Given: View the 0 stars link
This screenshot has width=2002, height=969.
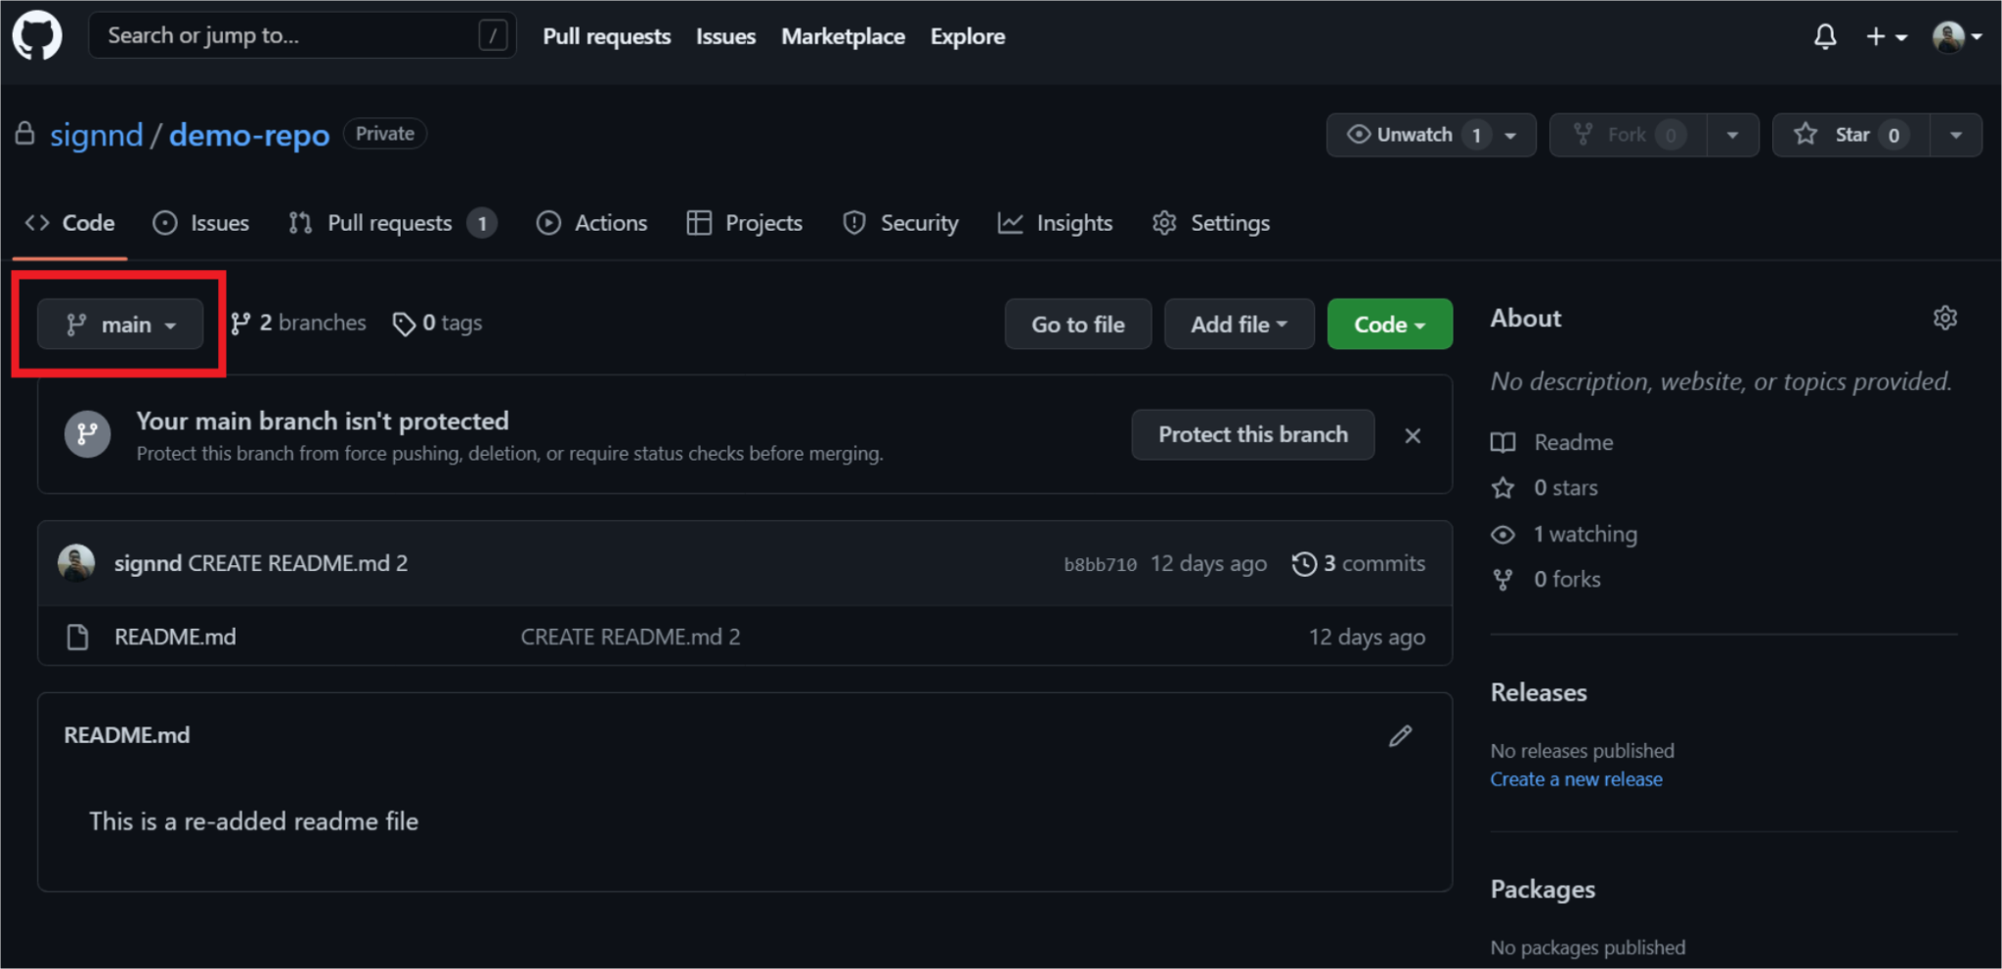Looking at the screenshot, I should click(x=1545, y=487).
